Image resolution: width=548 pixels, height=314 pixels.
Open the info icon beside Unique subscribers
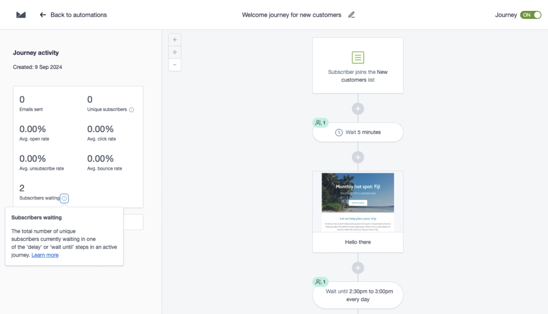point(131,110)
